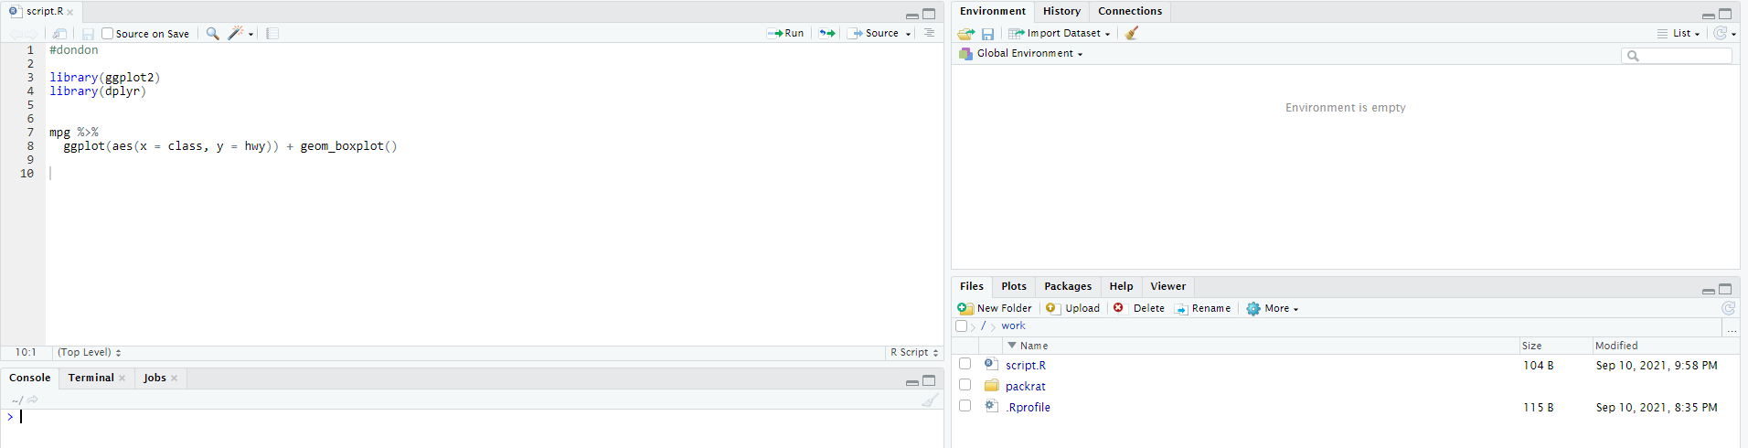
Task: Click the code tools magic wand icon
Action: pos(236,34)
